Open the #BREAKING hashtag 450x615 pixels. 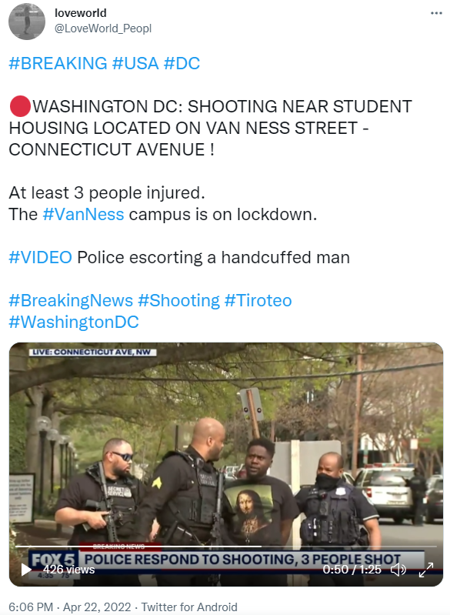58,64
